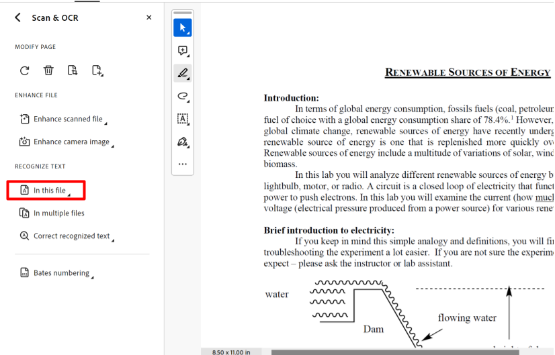Show more tools via three-dot button

click(x=183, y=163)
